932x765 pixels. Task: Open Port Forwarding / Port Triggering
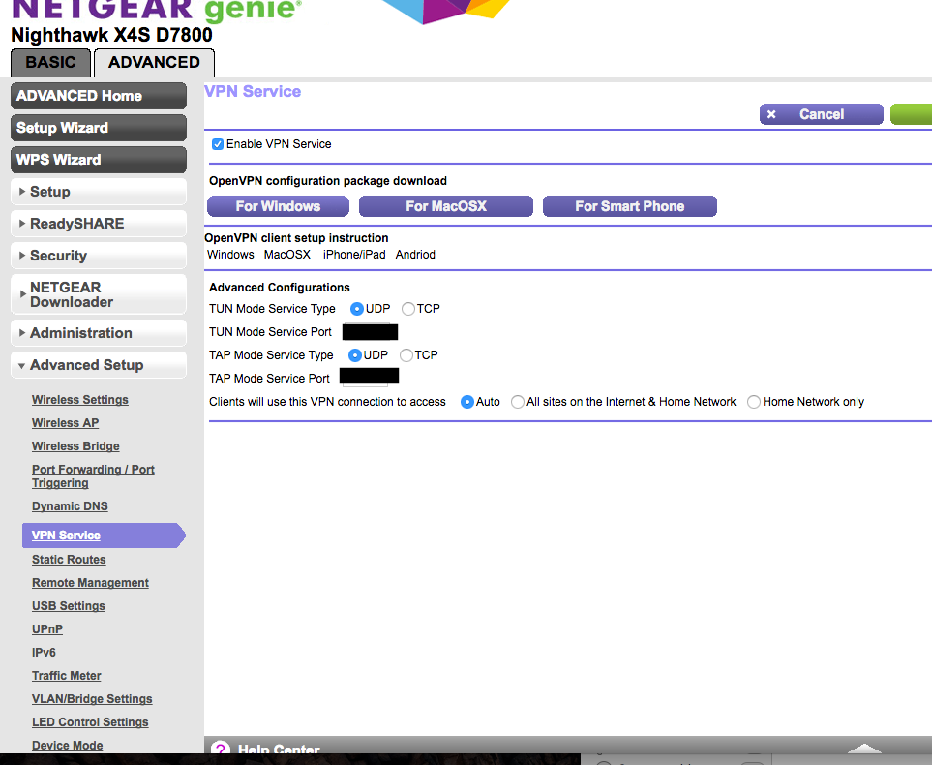(x=93, y=475)
